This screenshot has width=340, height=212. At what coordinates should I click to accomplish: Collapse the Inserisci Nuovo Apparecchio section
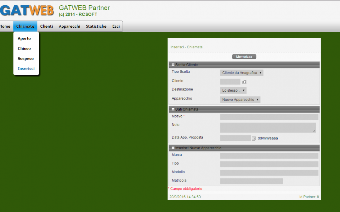[173, 148]
